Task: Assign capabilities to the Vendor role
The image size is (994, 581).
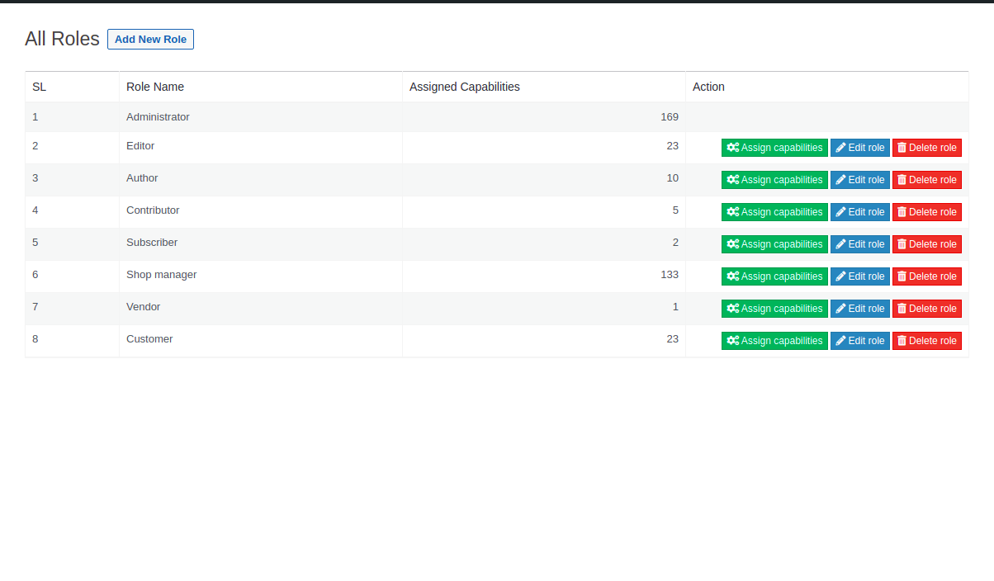Action: point(774,309)
